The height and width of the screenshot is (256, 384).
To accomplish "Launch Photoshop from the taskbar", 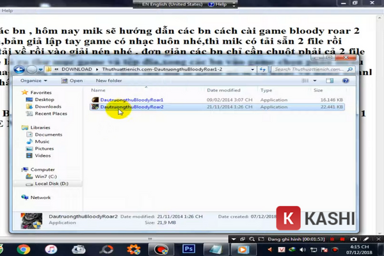I will tap(189, 249).
